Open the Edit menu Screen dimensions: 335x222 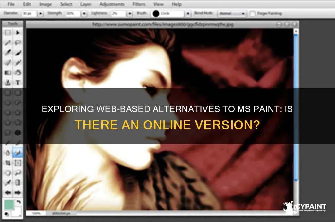[x=27, y=4]
